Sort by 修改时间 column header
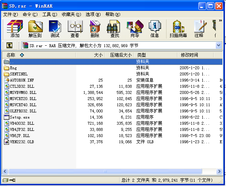The height and width of the screenshot is (186, 226). coord(189,55)
